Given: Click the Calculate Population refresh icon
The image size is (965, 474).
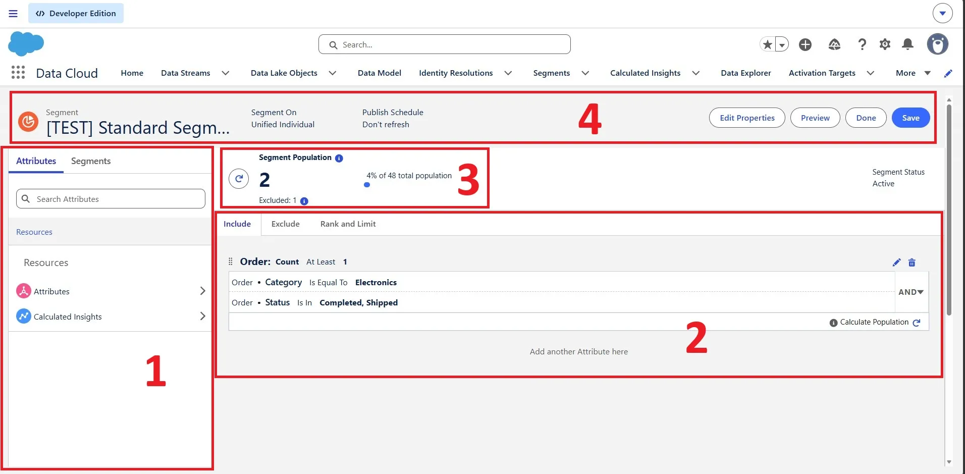Looking at the screenshot, I should point(917,323).
